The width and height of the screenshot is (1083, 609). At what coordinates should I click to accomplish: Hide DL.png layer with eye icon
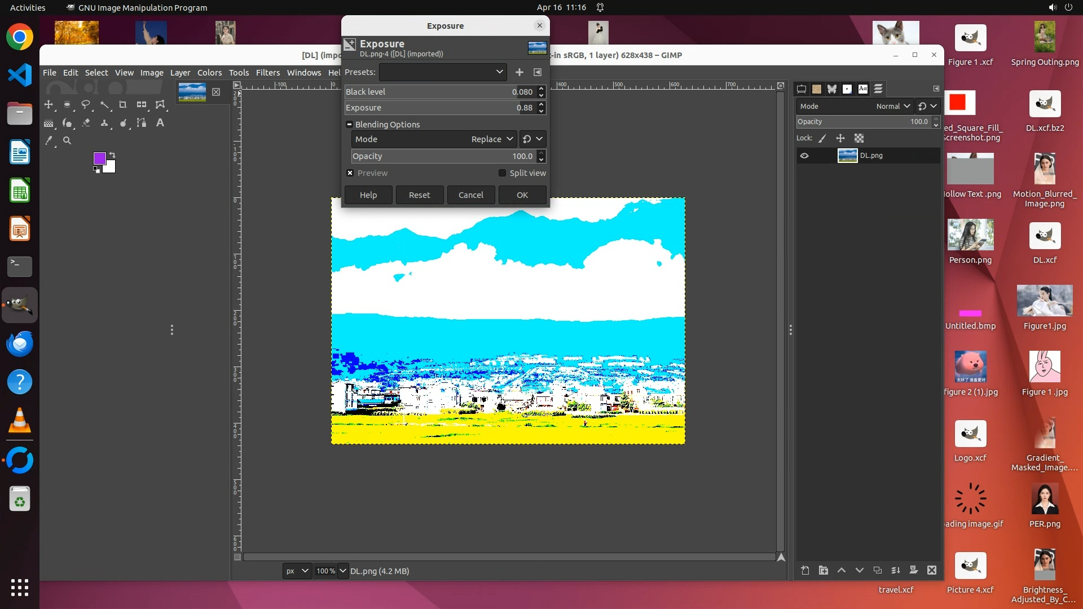click(x=804, y=156)
